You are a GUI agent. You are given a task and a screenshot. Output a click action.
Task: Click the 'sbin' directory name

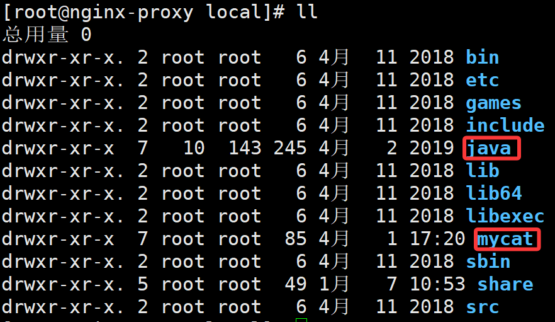tap(488, 262)
